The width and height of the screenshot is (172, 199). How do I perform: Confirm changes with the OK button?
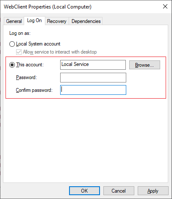(x=84, y=191)
